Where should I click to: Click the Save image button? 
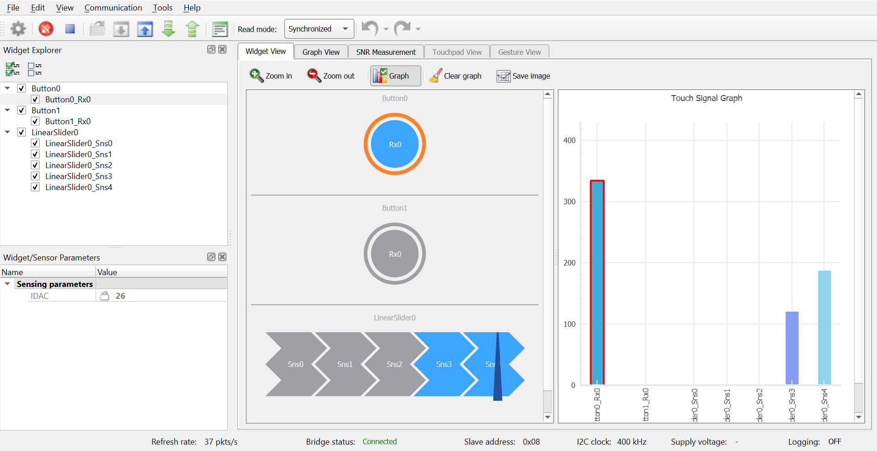click(x=523, y=76)
